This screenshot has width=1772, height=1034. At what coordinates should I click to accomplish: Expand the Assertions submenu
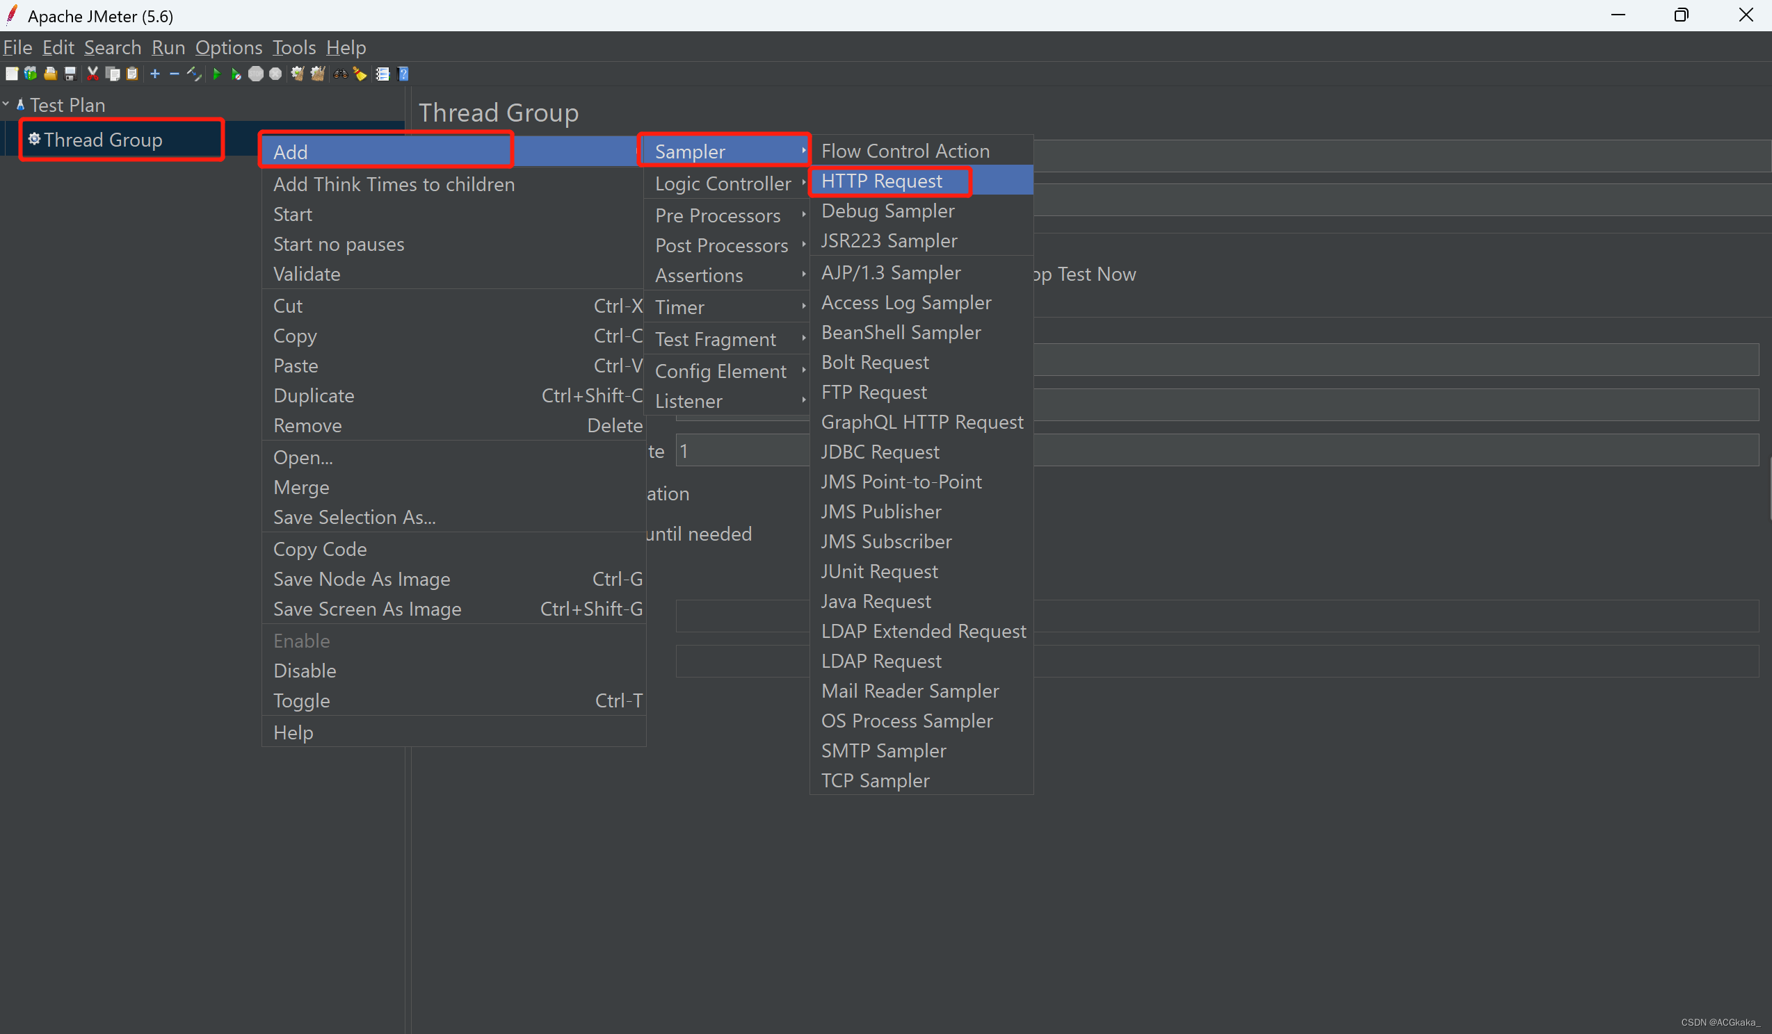click(726, 275)
